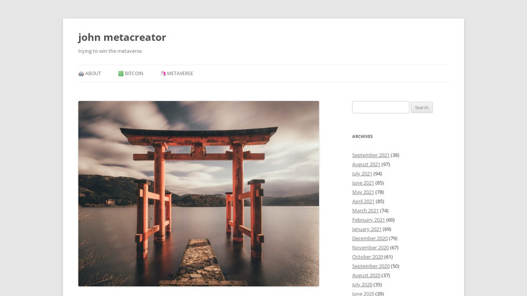Screen dimensions: 527x296
Task: Open the July 2020 archive
Action: tap(362, 285)
